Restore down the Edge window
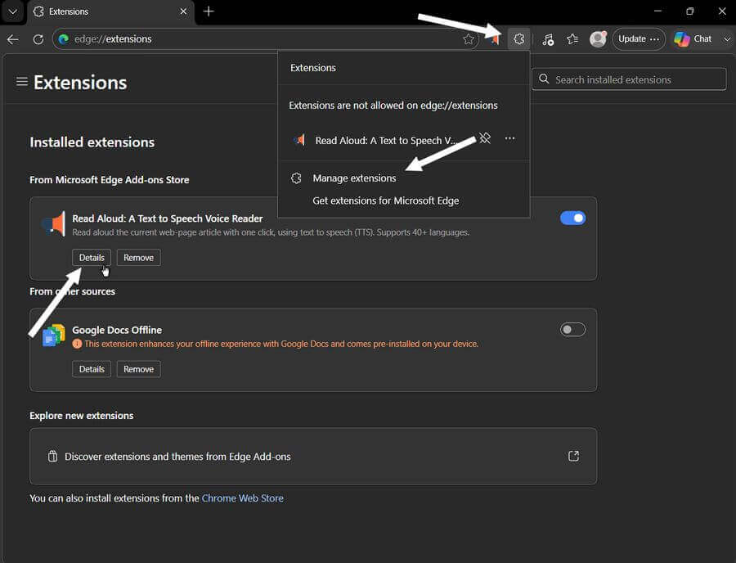736x563 pixels. [690, 11]
